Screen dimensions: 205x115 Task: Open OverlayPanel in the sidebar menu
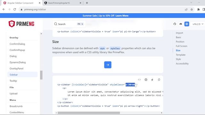pos(16,68)
